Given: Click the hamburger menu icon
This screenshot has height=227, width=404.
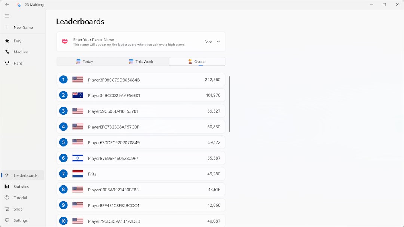Looking at the screenshot, I should (7, 16).
